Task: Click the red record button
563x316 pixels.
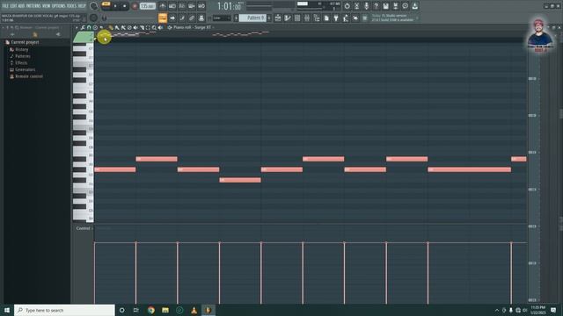Action: click(x=135, y=6)
